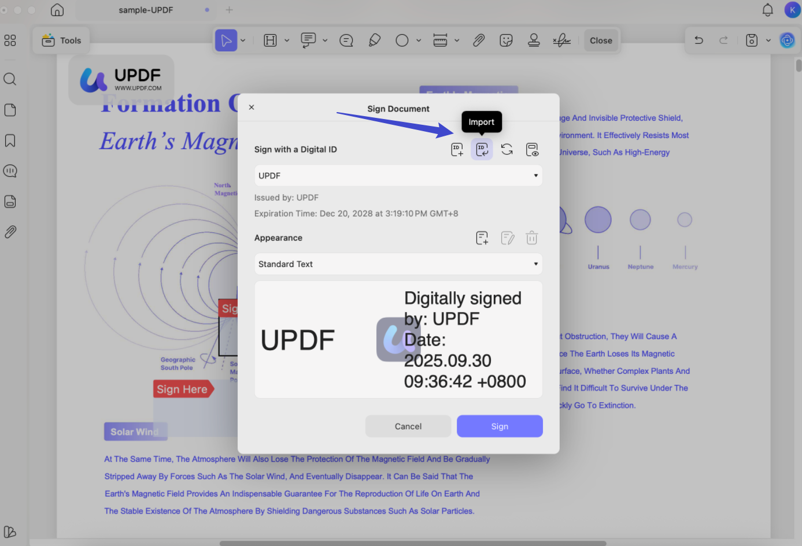Click the Close toolbar button
The width and height of the screenshot is (802, 546).
tap(601, 40)
